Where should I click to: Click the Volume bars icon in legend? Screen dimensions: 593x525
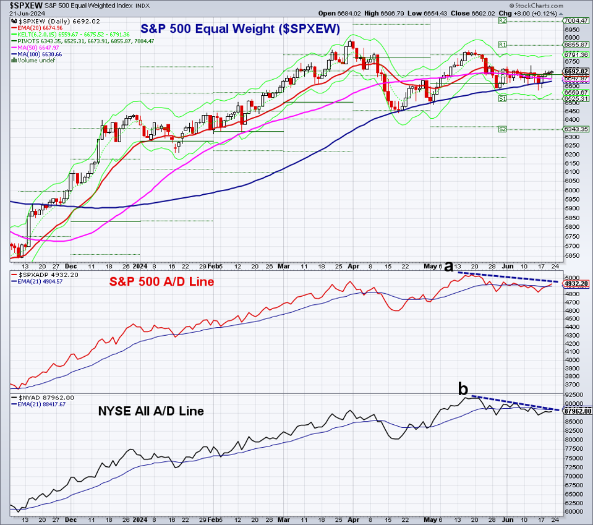pyautogui.click(x=14, y=61)
